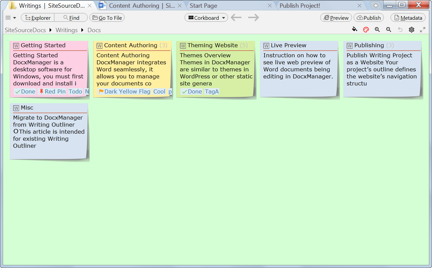Click Done tag on Theming Website card

pos(192,91)
